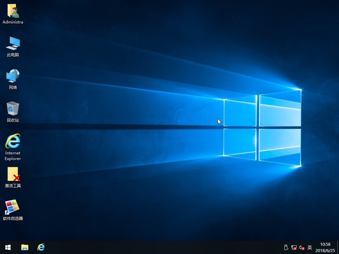The width and height of the screenshot is (339, 254).
Task: Click the Show Desktop strip at taskbar edge
Action: coord(338,247)
